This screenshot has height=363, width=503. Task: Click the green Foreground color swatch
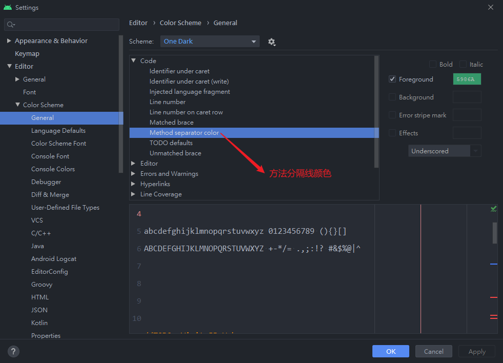[466, 79]
